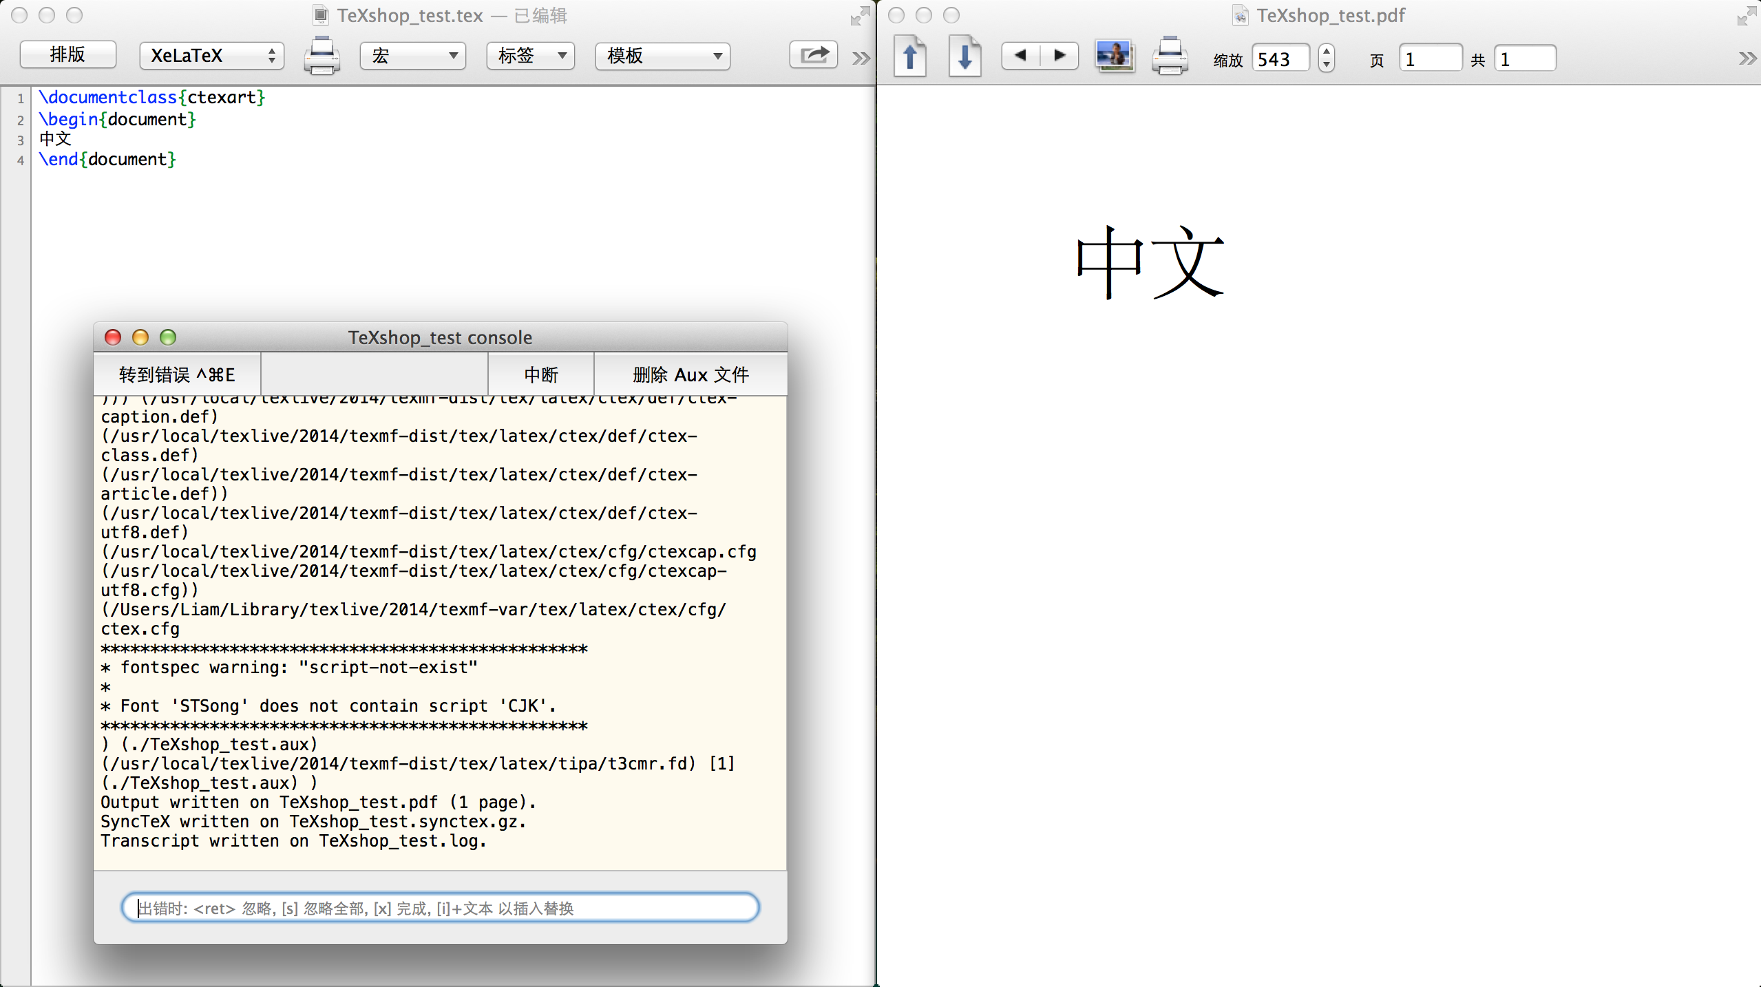Click 删除 Aux 文件 button
The height and width of the screenshot is (987, 1761).
point(690,374)
